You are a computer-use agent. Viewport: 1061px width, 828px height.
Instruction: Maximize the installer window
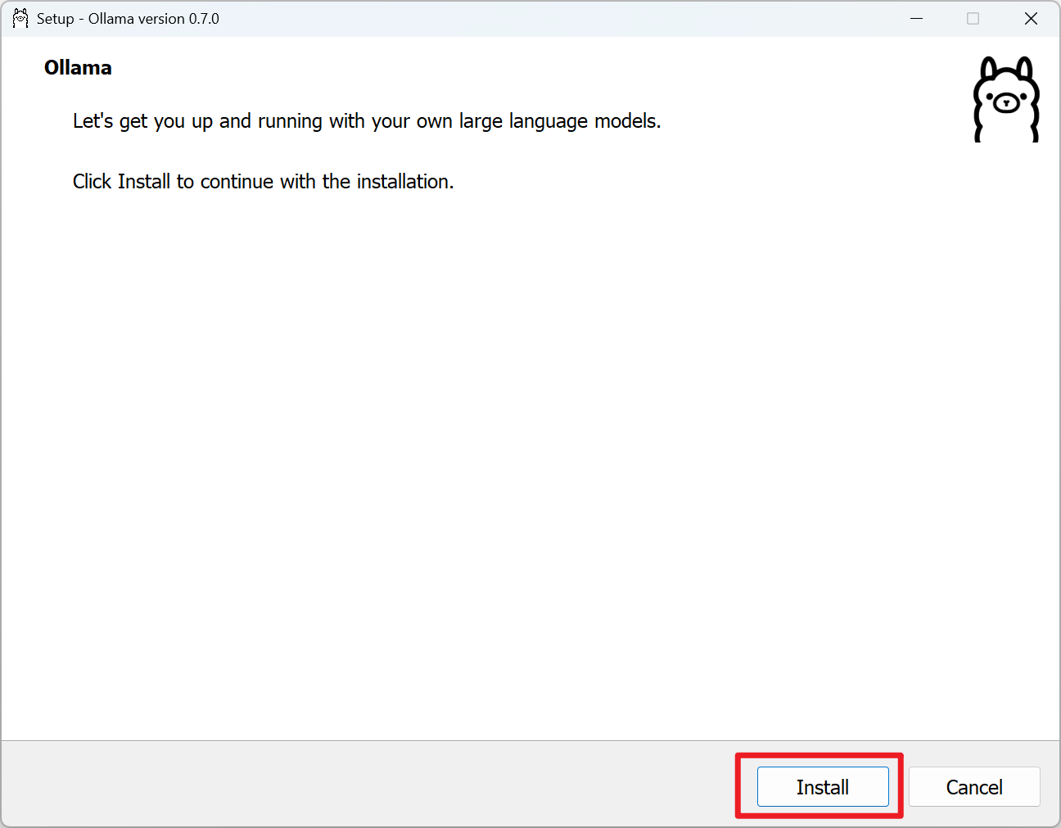(x=973, y=18)
